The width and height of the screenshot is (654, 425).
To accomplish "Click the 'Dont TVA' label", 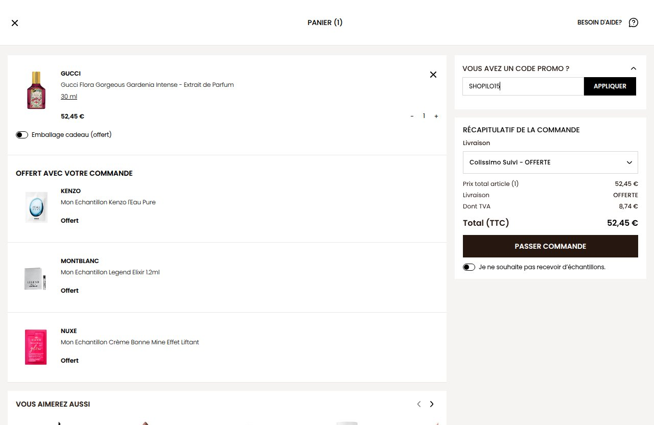I will pos(477,206).
